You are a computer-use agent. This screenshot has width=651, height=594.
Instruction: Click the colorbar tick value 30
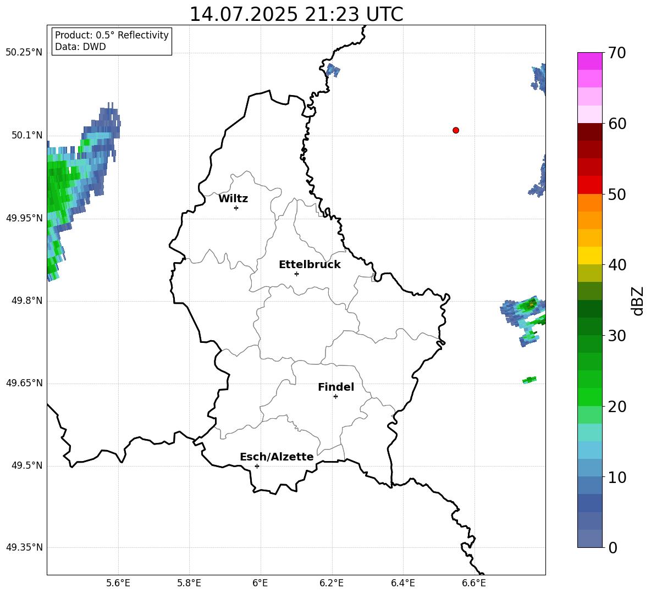pos(617,335)
